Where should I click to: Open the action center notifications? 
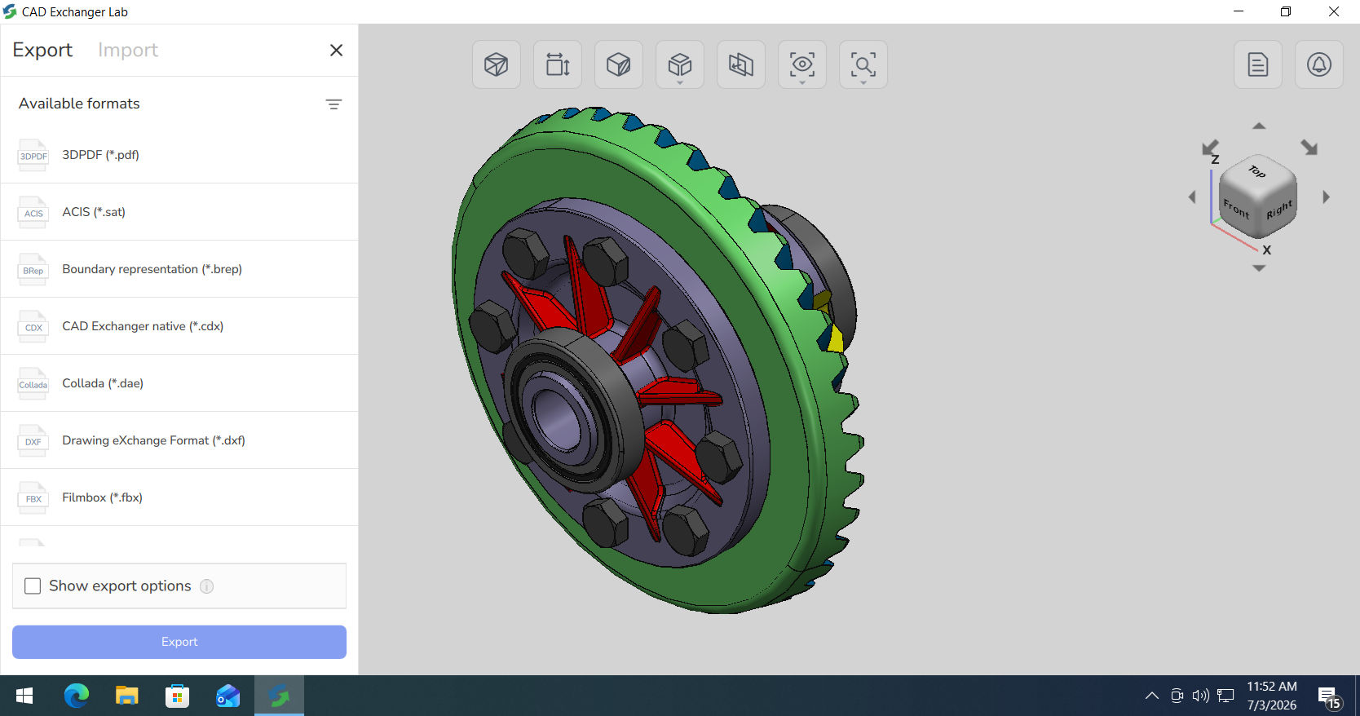[1330, 697]
